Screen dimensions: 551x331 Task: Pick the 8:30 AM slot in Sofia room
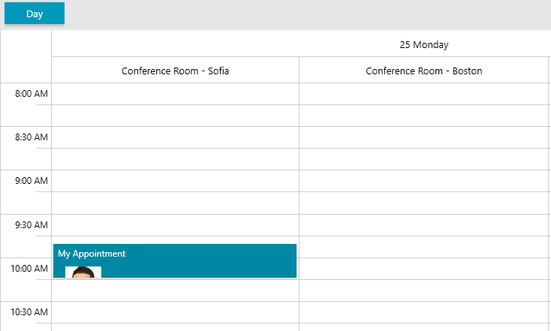pyautogui.click(x=175, y=137)
